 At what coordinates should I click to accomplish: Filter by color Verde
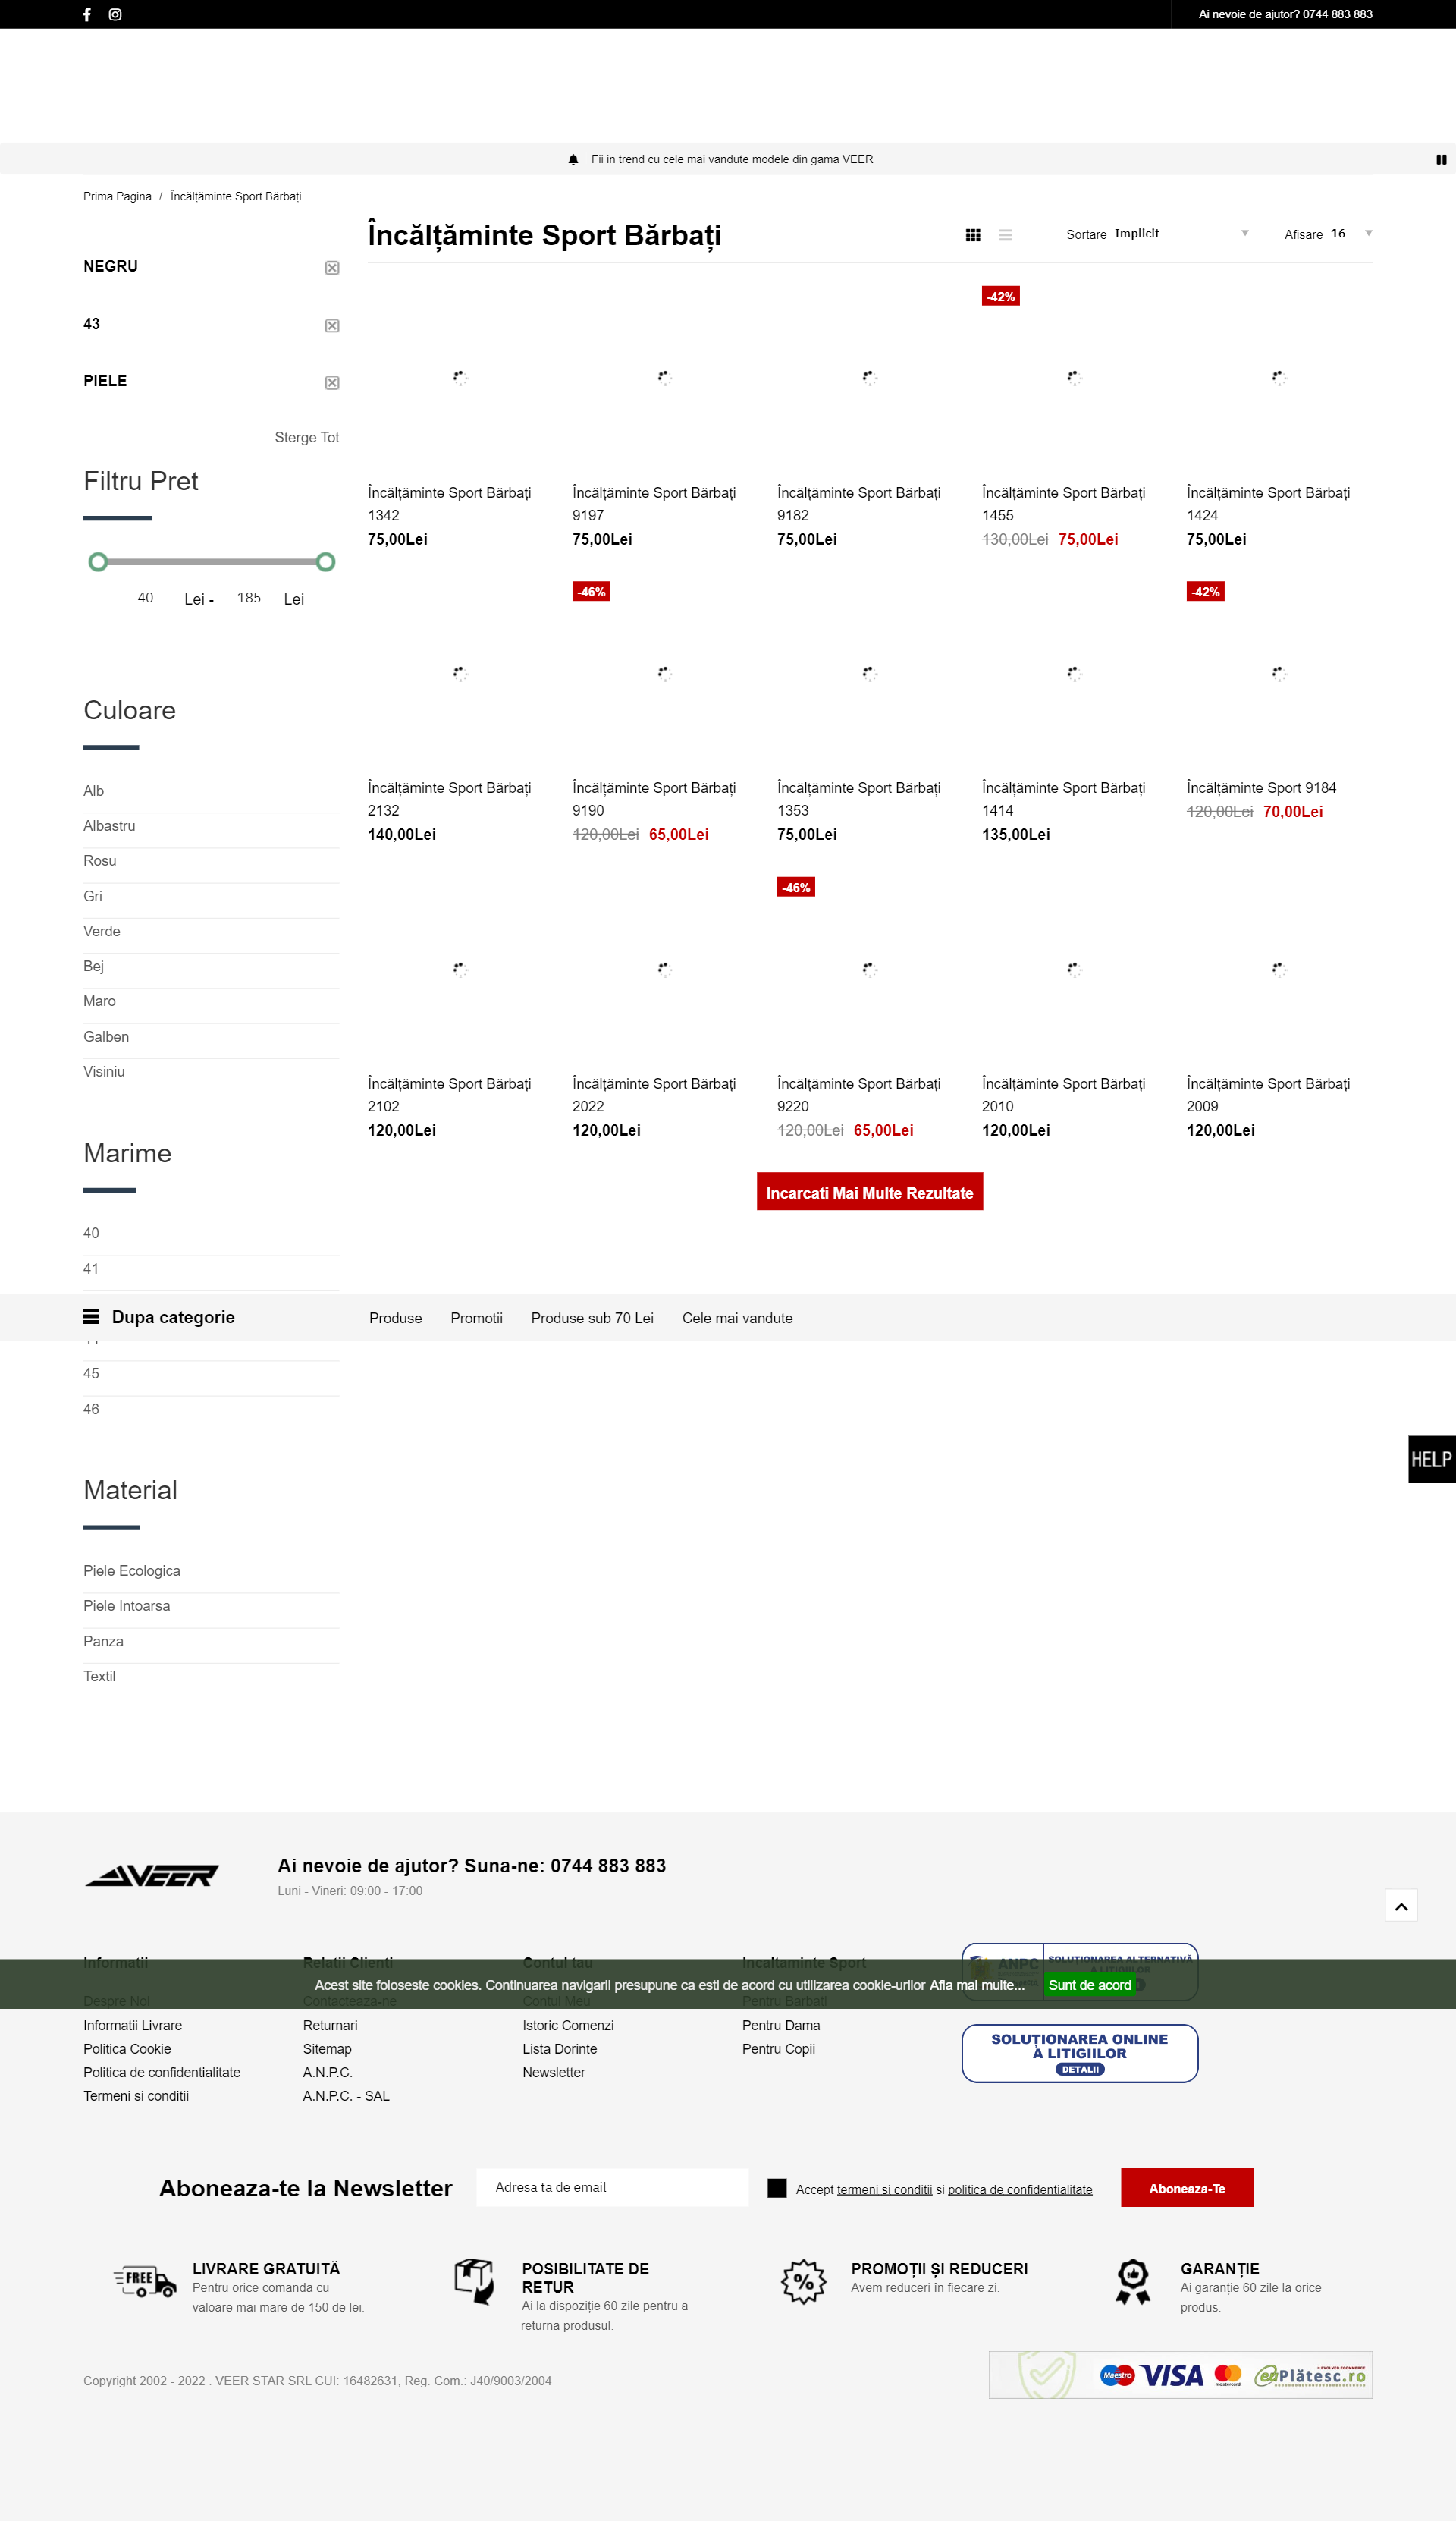pyautogui.click(x=102, y=932)
